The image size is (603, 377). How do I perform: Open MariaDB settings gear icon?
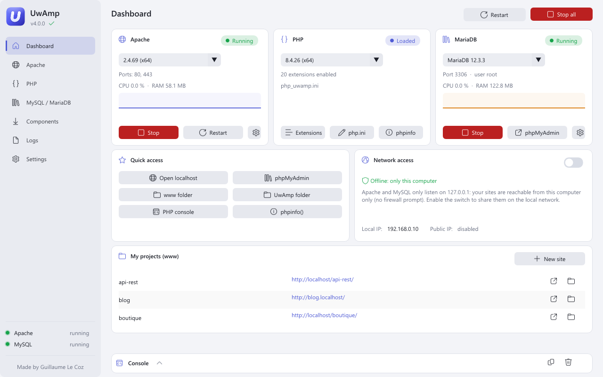coord(580,132)
